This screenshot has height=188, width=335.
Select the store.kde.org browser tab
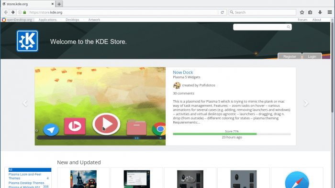(28, 4)
